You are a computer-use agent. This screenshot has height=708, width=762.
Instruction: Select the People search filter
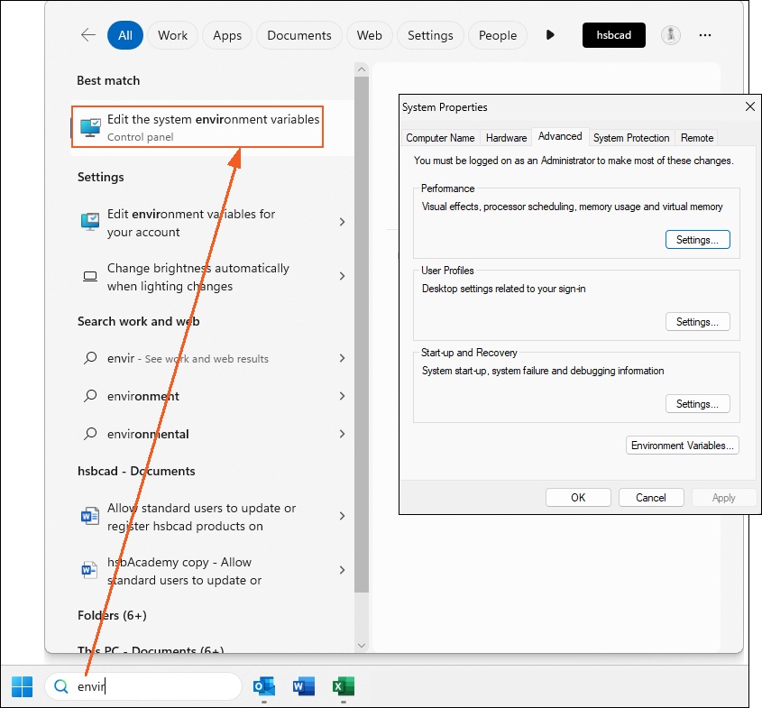coord(498,35)
